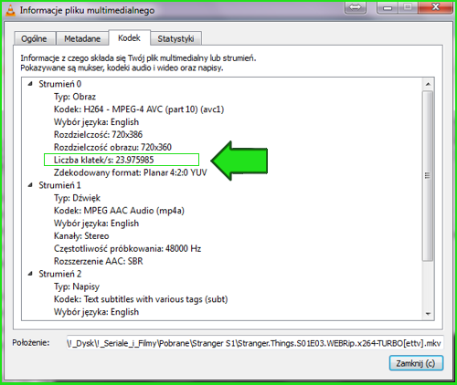Select 'Wybór języka: English' under Strumień 1

pyautogui.click(x=96, y=224)
